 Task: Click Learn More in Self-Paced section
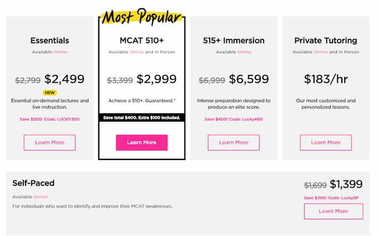[x=334, y=211]
